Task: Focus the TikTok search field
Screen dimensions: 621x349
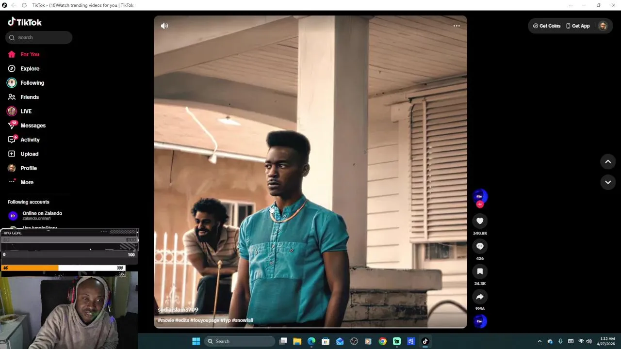Action: [x=39, y=37]
